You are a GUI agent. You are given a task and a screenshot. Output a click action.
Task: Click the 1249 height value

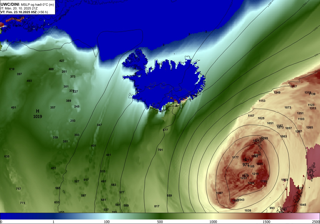(277, 93)
